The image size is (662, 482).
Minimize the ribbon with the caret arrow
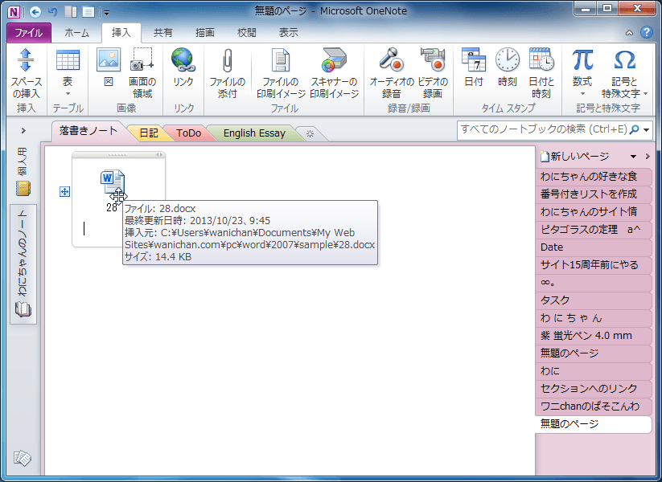coord(629,32)
